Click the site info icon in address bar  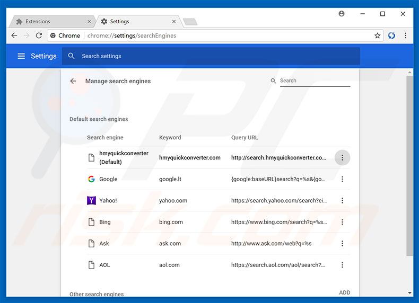pos(53,35)
